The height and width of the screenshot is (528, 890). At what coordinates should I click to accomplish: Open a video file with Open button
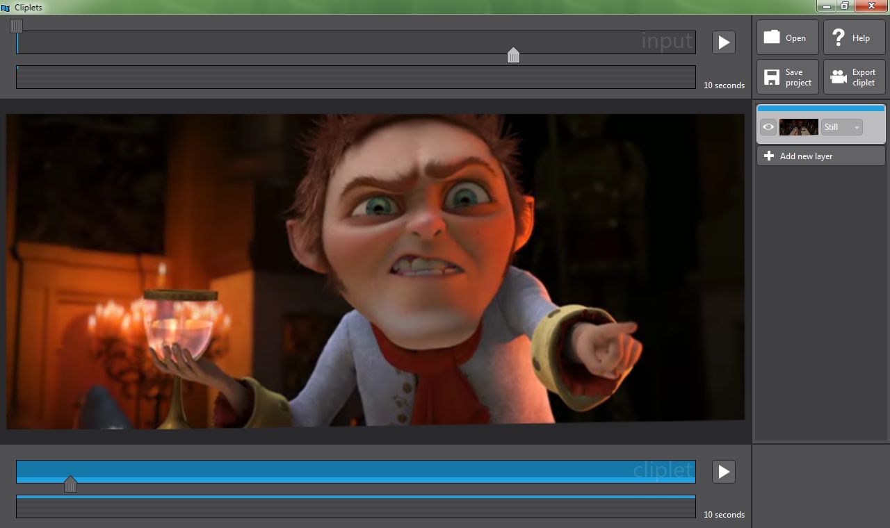tap(788, 38)
